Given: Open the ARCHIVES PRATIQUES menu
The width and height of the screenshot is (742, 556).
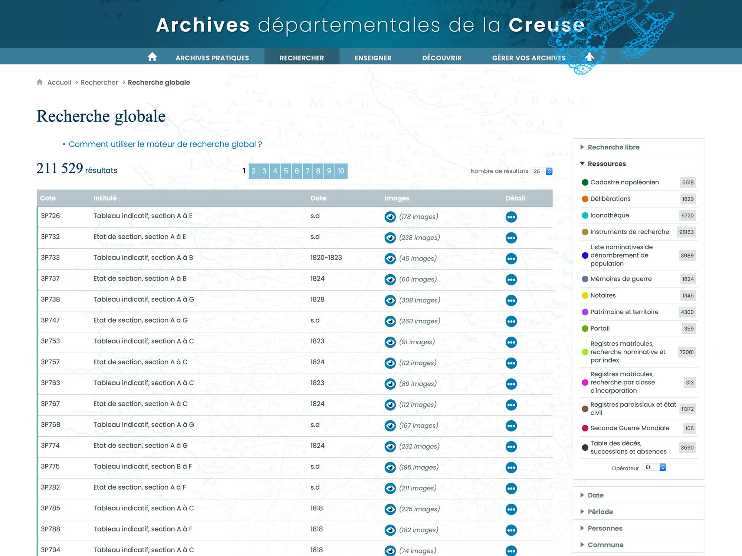Looking at the screenshot, I should [x=212, y=58].
